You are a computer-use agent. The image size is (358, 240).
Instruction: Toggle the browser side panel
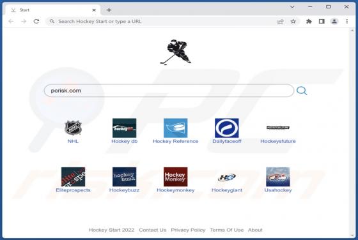(322, 22)
